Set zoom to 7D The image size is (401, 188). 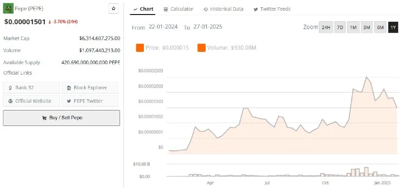340,27
